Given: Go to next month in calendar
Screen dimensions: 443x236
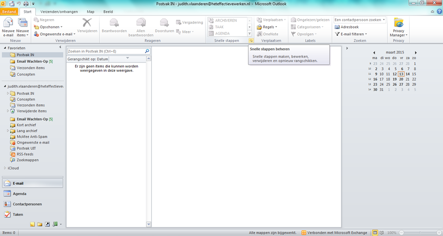Looking at the screenshot, I should (416, 53).
